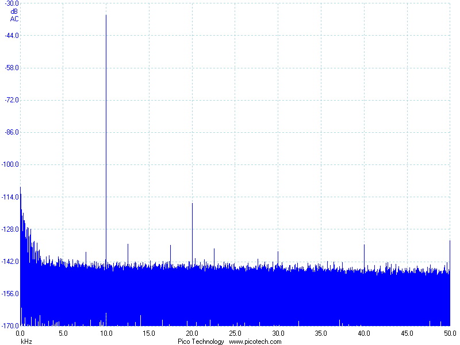Click the 50.0 frequency axis label
Viewport: 460px width, 345px height.
(450, 333)
